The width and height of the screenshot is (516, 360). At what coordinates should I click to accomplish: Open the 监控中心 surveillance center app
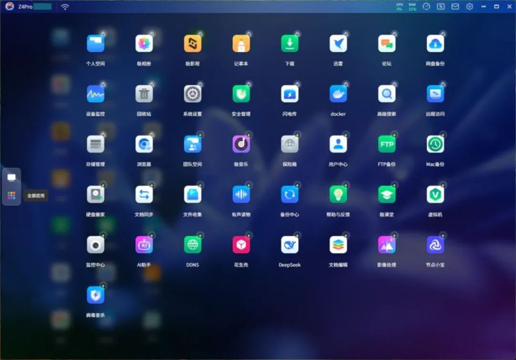click(x=96, y=245)
